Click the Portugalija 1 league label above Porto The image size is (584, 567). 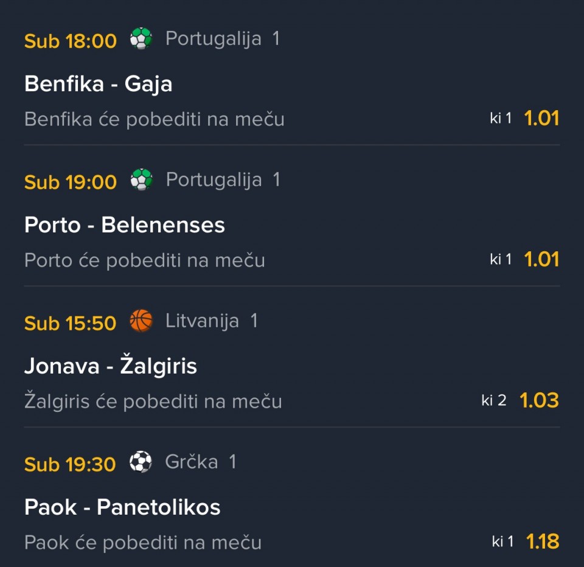(223, 180)
